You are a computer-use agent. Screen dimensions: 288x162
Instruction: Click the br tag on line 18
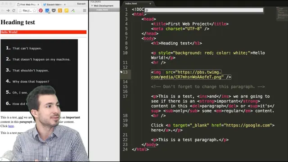tap(158, 116)
